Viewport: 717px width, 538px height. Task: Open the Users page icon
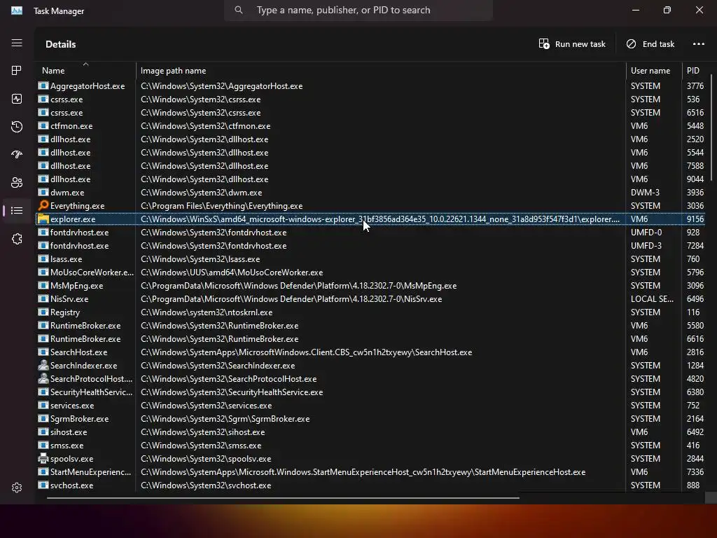point(17,183)
